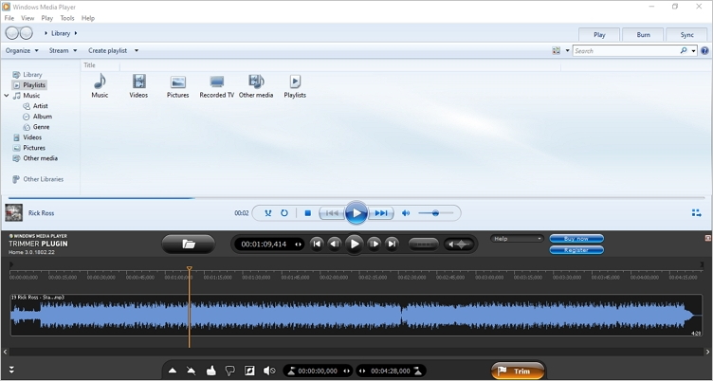
Task: Open a file with the Trimmer folder button
Action: click(189, 245)
